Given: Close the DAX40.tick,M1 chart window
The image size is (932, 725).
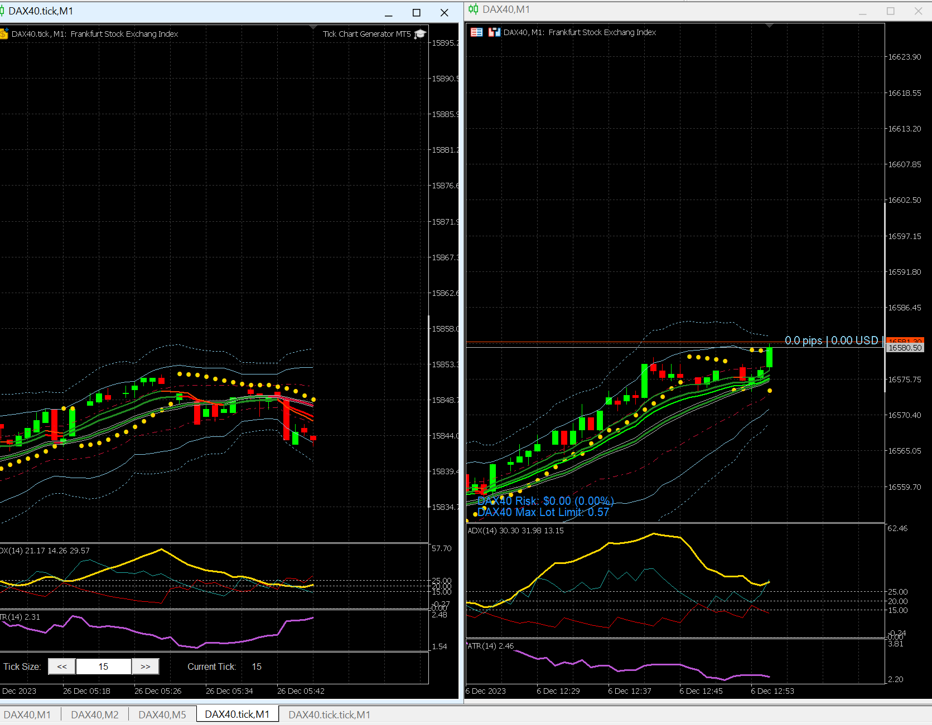Looking at the screenshot, I should (x=445, y=12).
